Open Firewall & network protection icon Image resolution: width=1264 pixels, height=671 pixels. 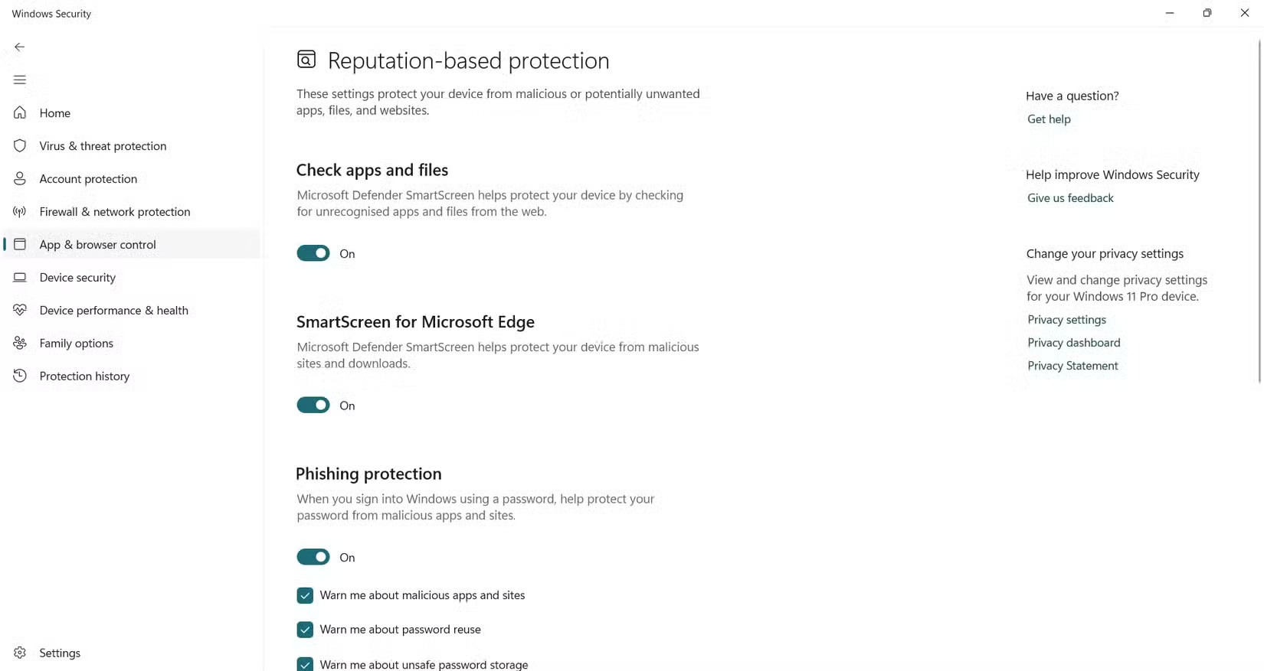point(19,211)
